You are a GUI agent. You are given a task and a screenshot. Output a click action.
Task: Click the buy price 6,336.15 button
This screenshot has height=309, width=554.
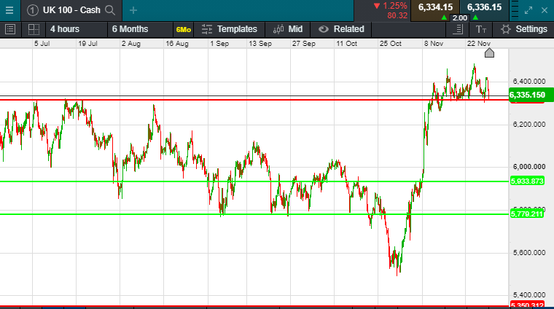pyautogui.click(x=485, y=7)
